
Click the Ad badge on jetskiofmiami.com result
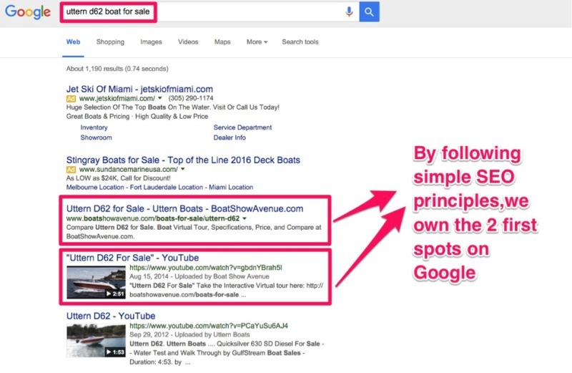pyautogui.click(x=71, y=98)
